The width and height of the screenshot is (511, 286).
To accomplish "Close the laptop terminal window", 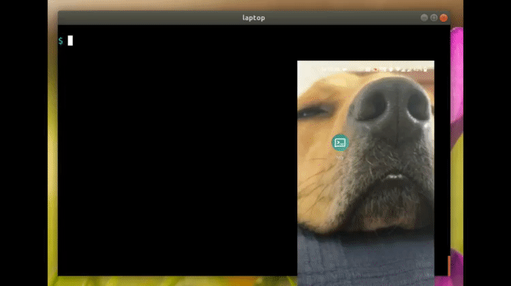I will click(444, 18).
